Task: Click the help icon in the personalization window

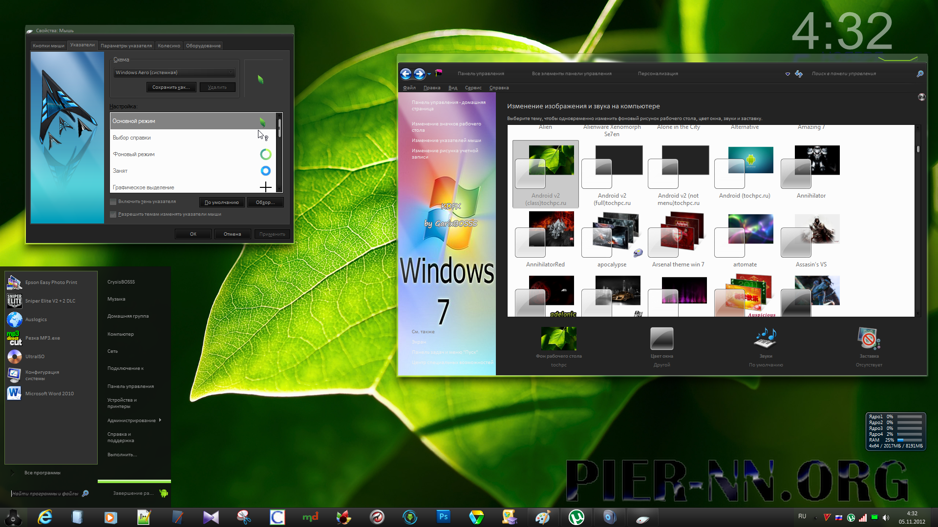Action: (921, 97)
